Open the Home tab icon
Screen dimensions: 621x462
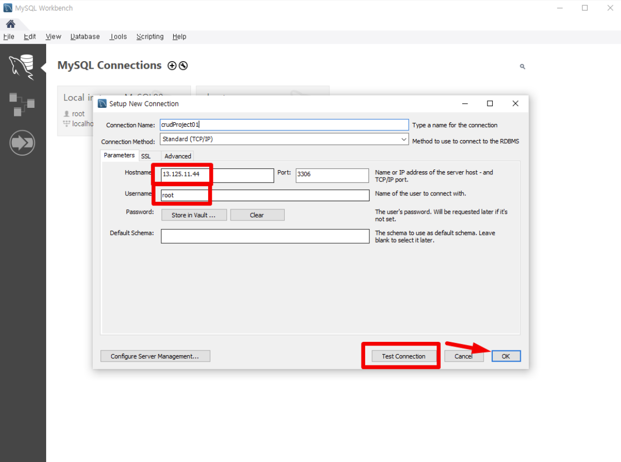click(11, 24)
